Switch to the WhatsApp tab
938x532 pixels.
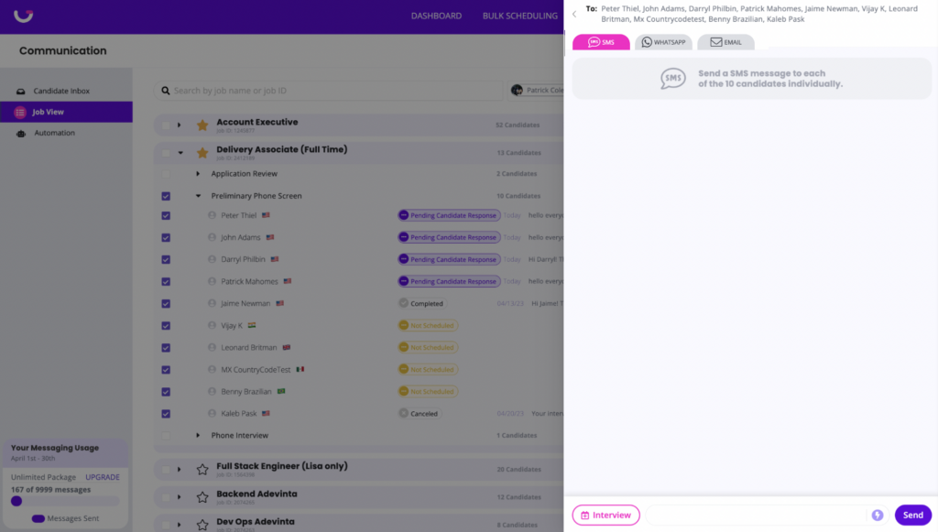click(x=663, y=42)
